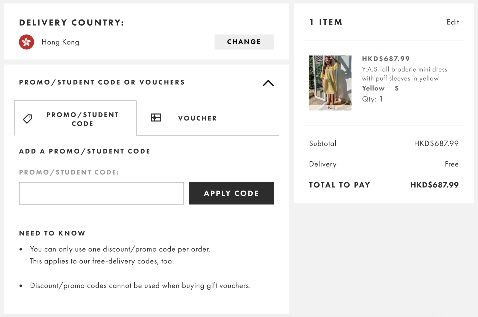Click the gift voucher card icon
This screenshot has width=478, height=317.
[x=156, y=117]
